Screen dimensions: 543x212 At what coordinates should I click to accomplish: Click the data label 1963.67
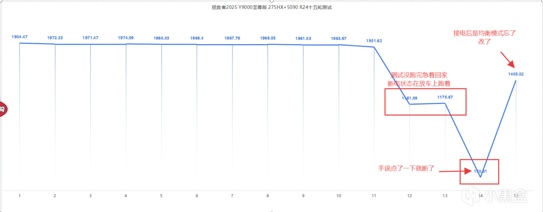tap(339, 39)
